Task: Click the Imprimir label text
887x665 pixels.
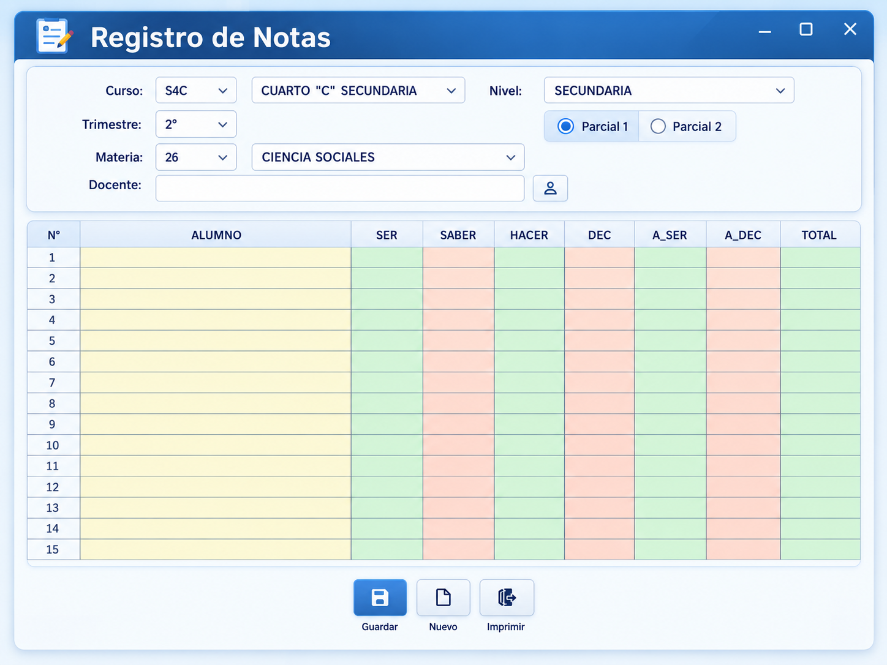Action: [506, 627]
